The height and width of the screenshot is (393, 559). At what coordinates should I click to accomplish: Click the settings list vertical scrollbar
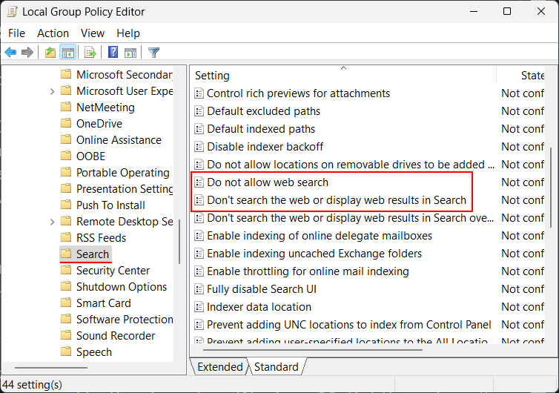(x=549, y=185)
